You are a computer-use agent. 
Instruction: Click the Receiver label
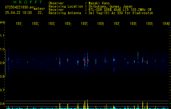coord(56,10)
